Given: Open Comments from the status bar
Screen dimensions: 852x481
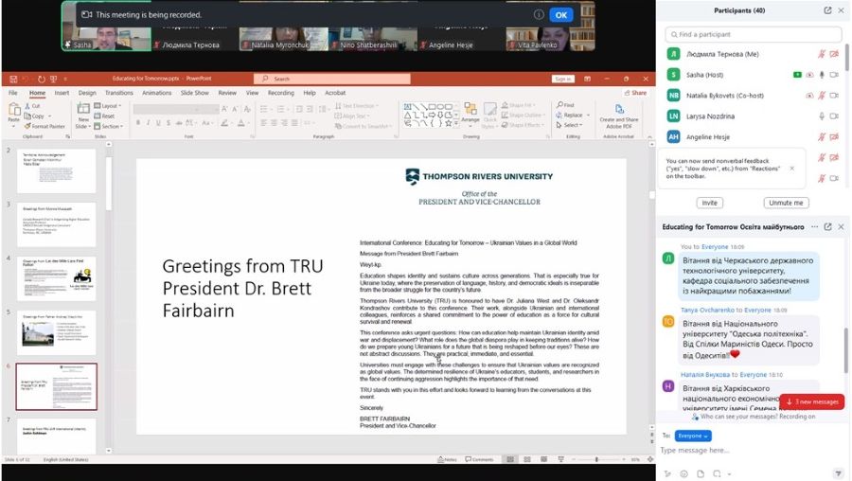Looking at the screenshot, I should 479,460.
